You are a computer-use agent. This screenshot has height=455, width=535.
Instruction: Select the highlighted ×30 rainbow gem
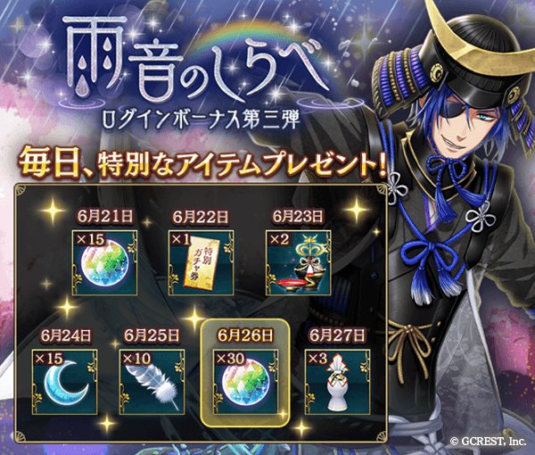[246, 382]
